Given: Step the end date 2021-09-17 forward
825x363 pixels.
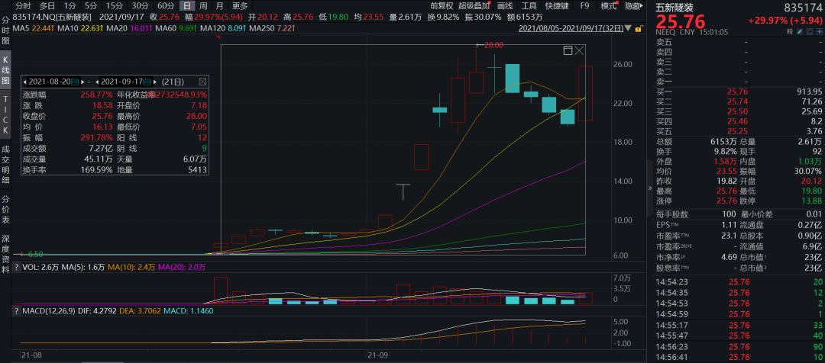Looking at the screenshot, I should (156, 81).
